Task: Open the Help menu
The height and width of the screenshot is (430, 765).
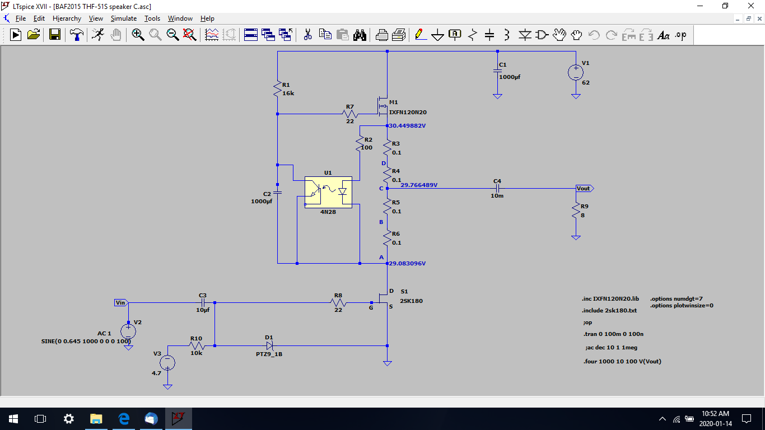Action: 207,18
